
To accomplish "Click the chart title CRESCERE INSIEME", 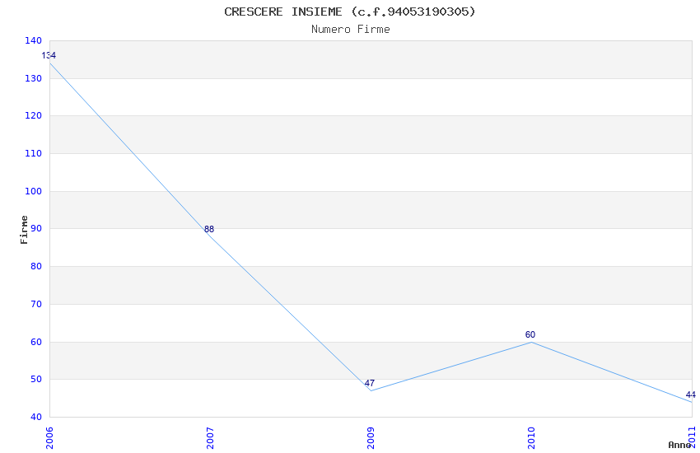I will point(350,12).
